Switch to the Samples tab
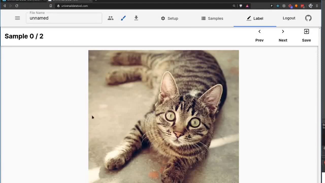The height and width of the screenshot is (183, 325). pyautogui.click(x=212, y=18)
